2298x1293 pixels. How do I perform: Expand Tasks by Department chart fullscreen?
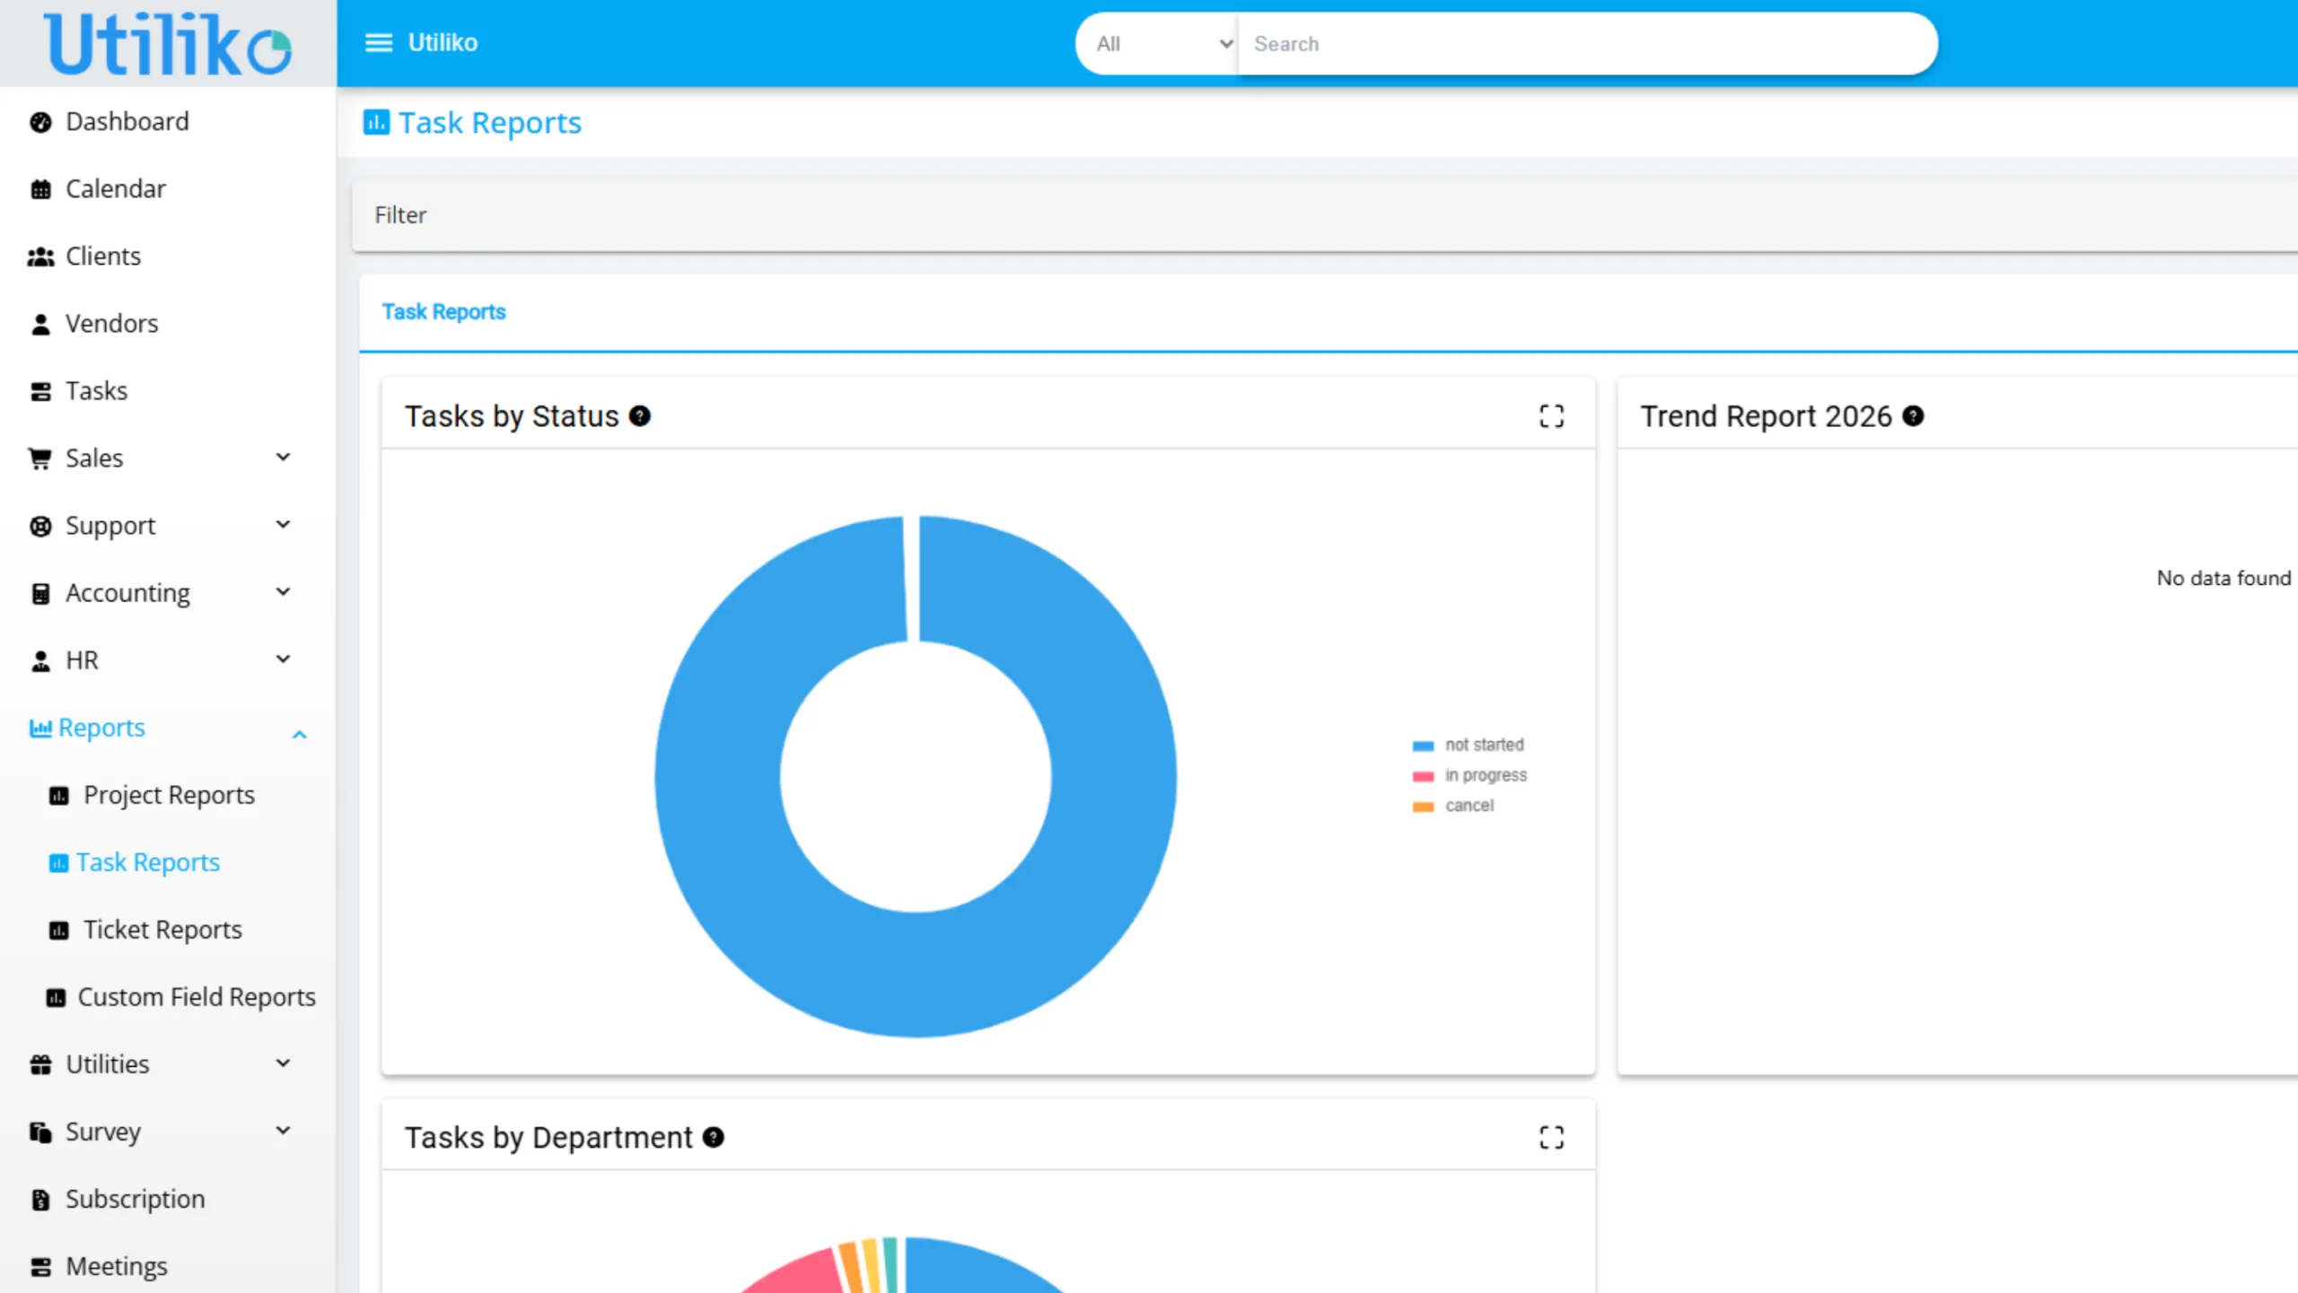(x=1551, y=1138)
